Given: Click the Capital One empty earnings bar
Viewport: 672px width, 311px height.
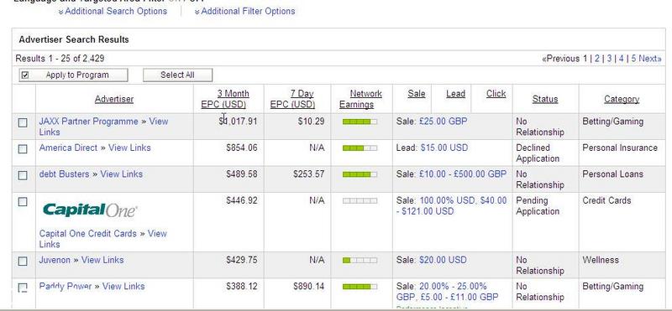Looking at the screenshot, I should (360, 201).
